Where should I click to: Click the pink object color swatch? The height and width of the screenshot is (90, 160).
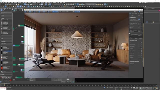coord(159,10)
